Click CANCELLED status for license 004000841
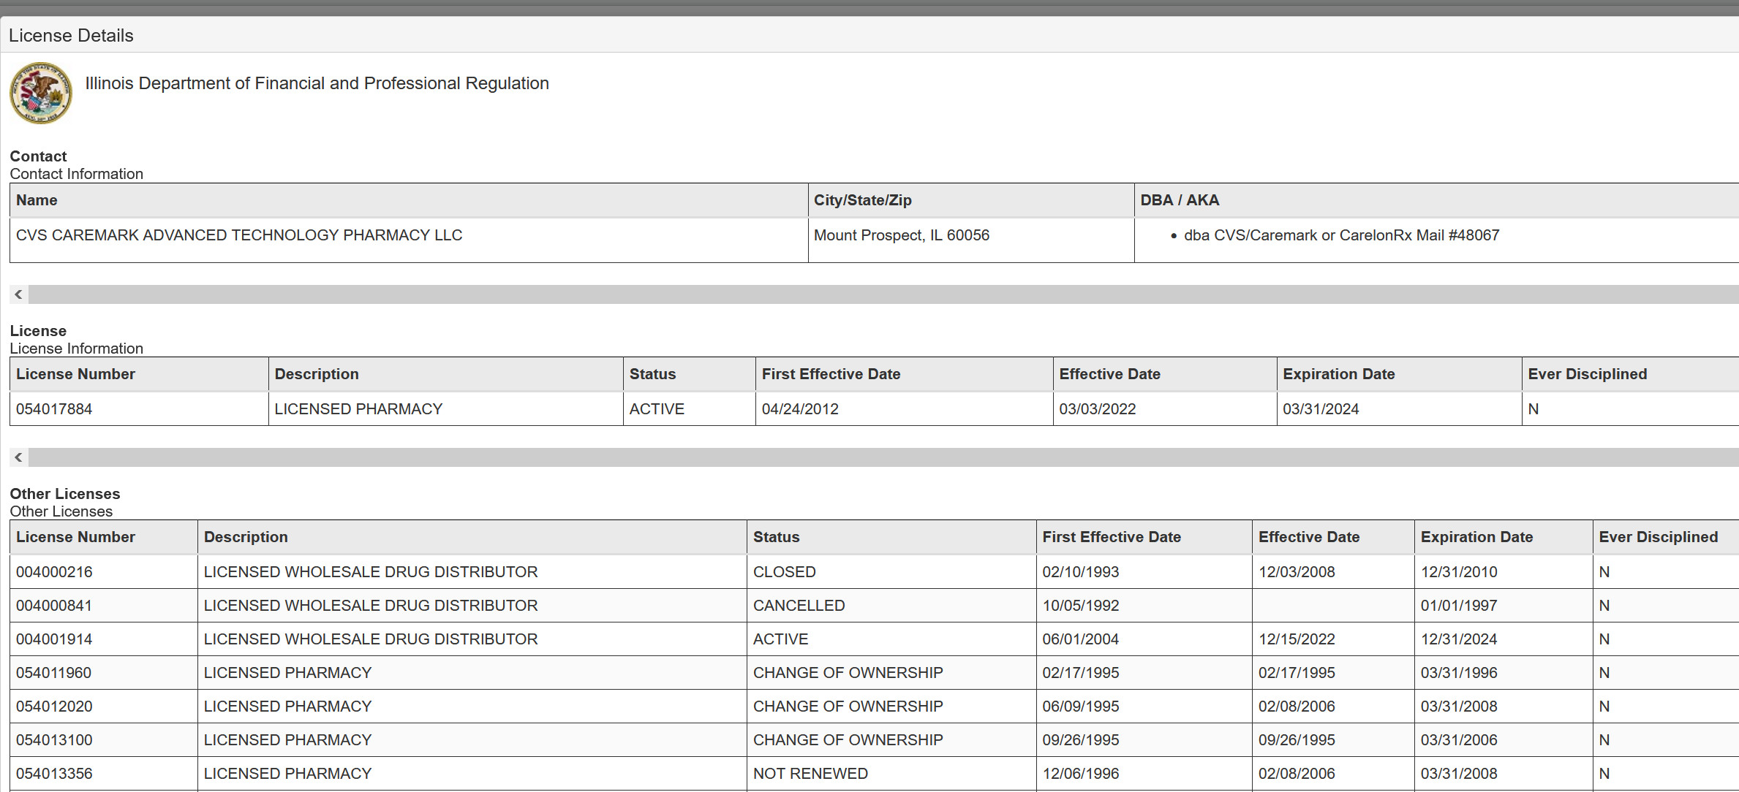 click(x=799, y=606)
